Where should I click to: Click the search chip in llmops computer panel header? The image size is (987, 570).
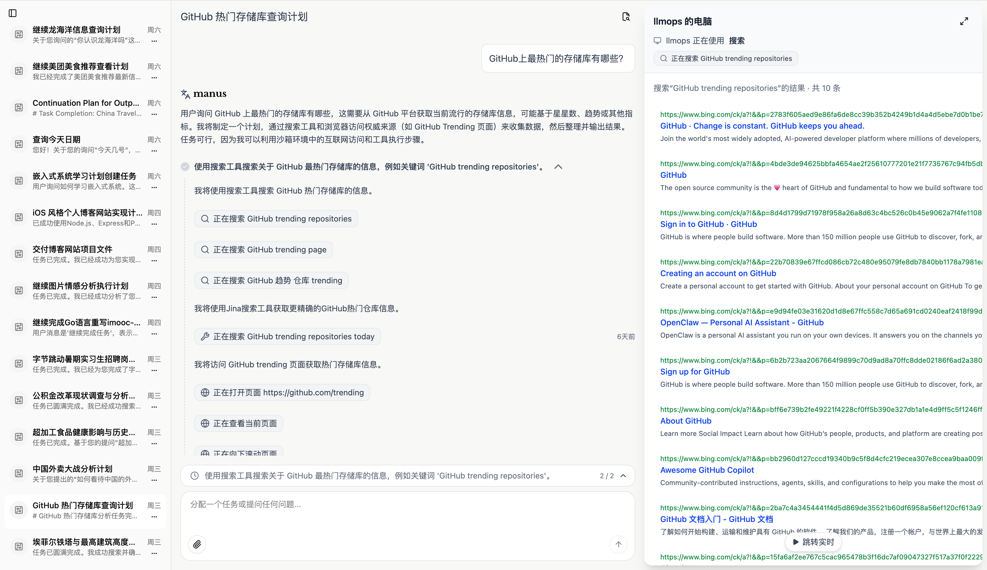(726, 59)
